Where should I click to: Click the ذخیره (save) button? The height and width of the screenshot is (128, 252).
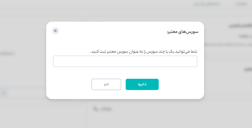point(142,84)
